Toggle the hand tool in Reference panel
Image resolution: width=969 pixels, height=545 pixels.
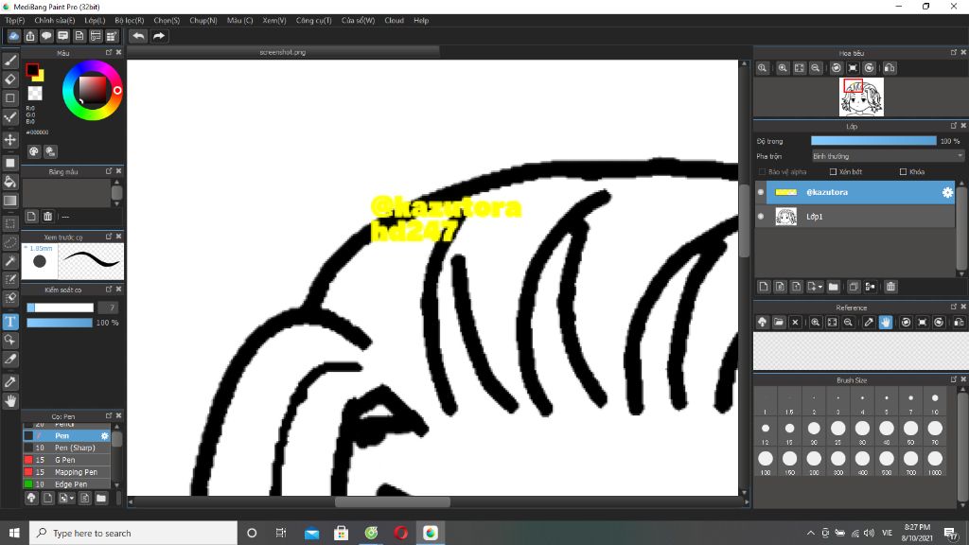pos(886,322)
